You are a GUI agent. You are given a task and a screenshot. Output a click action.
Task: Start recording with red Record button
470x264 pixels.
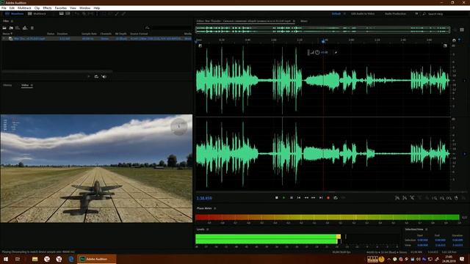point(328,198)
